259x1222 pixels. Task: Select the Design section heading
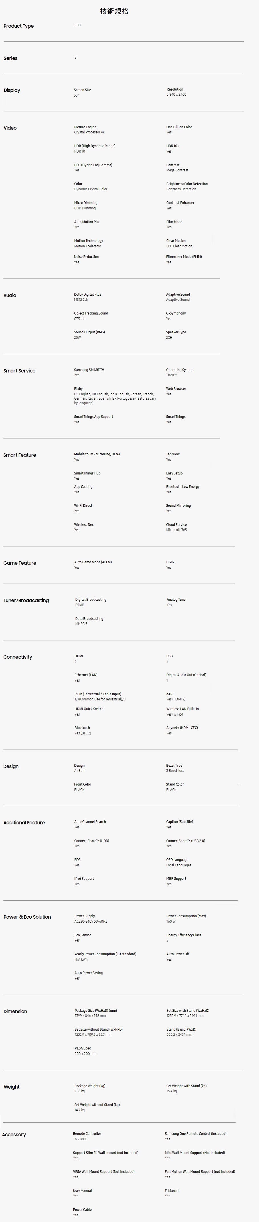tap(11, 767)
